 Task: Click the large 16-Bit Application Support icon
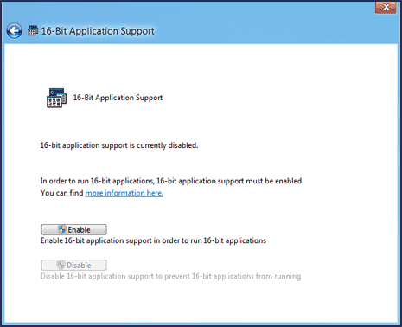[x=56, y=98]
